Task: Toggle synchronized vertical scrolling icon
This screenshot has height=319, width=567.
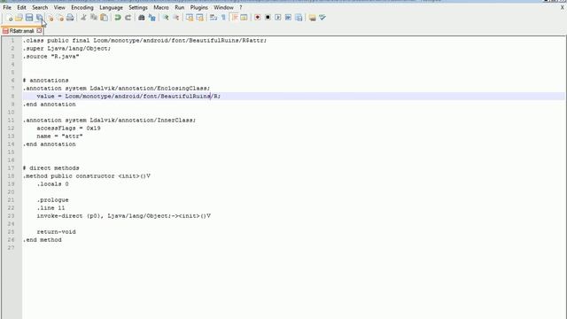Action: (x=190, y=18)
